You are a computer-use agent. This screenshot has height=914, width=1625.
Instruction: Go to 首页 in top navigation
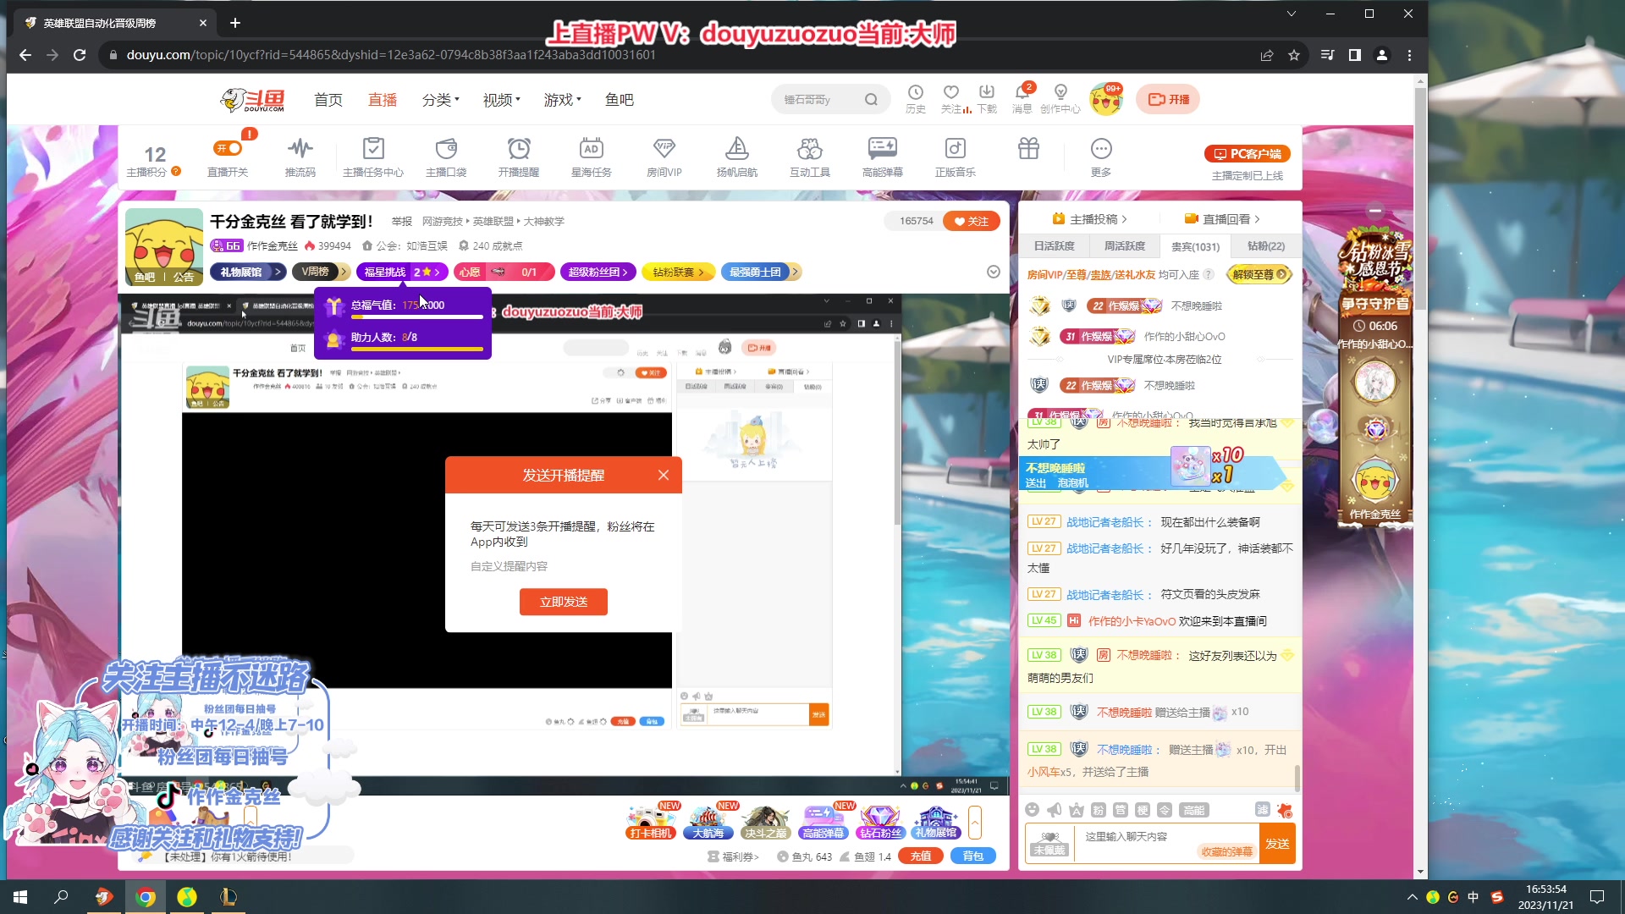point(328,100)
